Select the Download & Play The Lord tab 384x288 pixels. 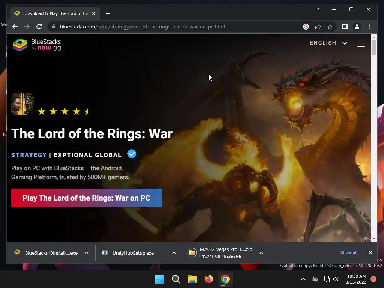tap(55, 13)
